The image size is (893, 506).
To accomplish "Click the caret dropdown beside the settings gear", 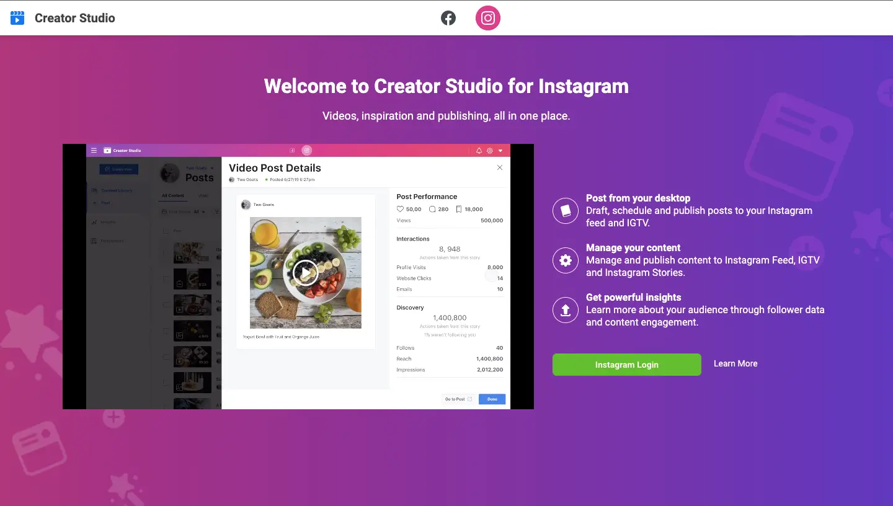I will click(x=500, y=151).
